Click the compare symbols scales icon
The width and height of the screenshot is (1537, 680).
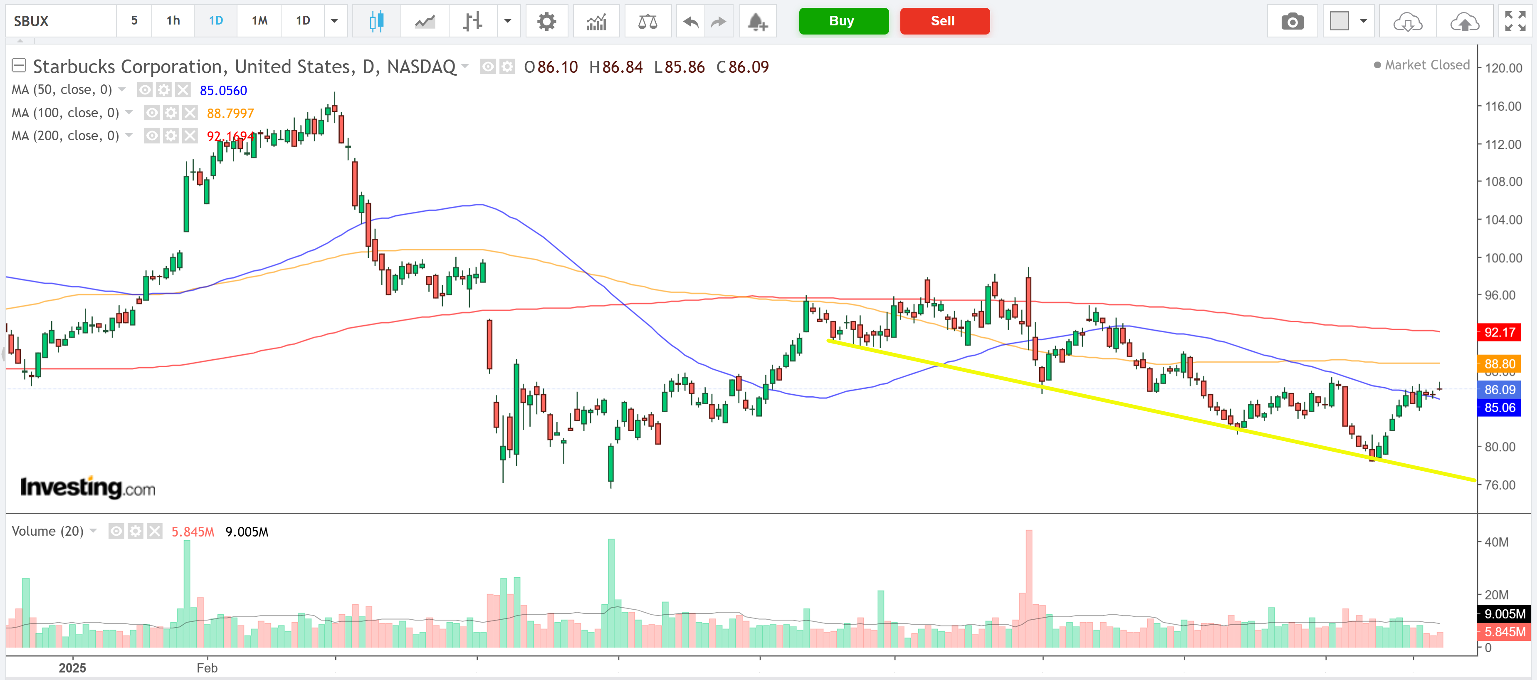click(x=647, y=22)
